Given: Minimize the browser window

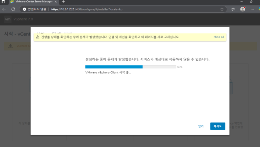Looking at the screenshot, I should click(x=242, y=2).
